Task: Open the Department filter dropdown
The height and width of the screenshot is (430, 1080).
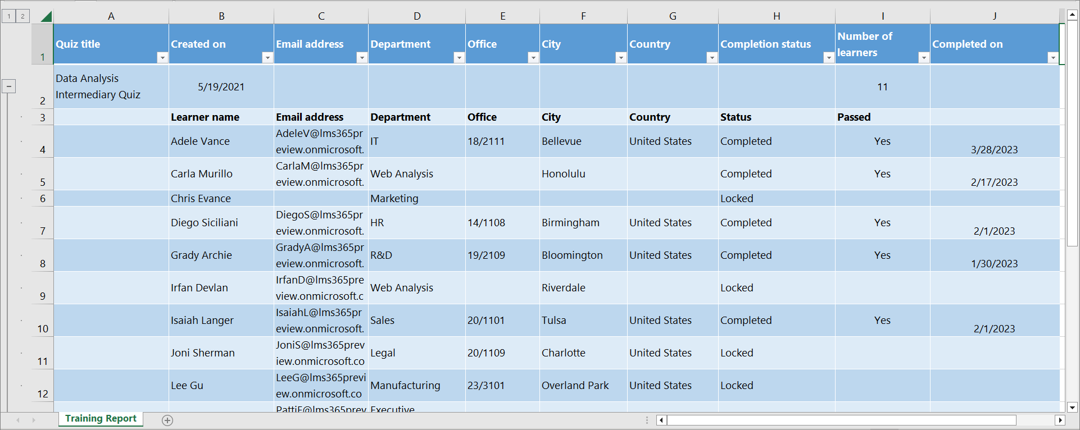Action: [459, 58]
